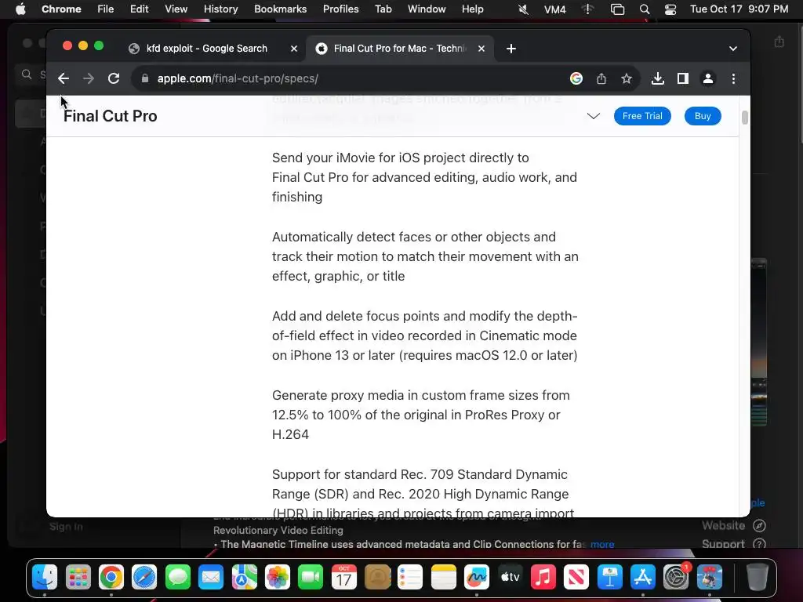
Task: Expand the tab search chevron
Action: [733, 49]
